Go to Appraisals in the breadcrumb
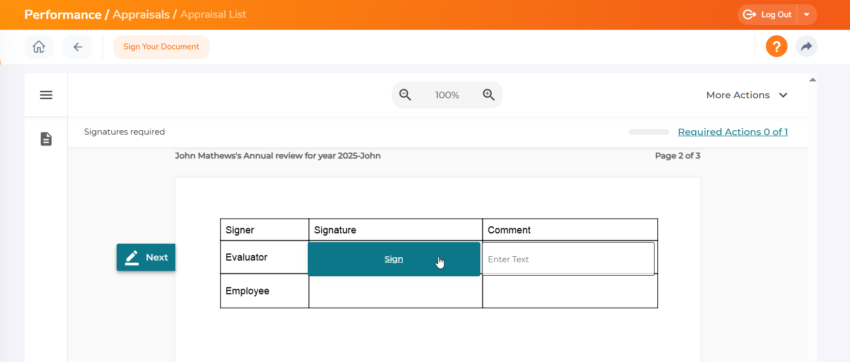The image size is (850, 362). (x=141, y=15)
